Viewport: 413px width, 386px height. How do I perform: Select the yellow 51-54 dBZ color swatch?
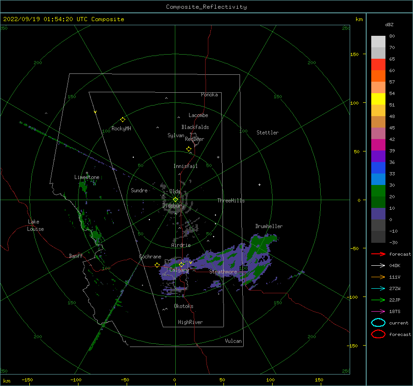tap(378, 99)
